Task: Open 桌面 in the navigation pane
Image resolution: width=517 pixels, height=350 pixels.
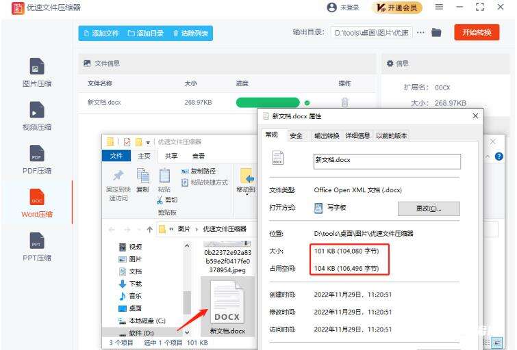Action: (130, 308)
